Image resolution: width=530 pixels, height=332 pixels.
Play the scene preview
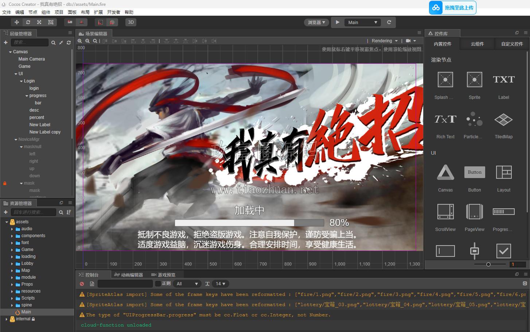tap(338, 22)
